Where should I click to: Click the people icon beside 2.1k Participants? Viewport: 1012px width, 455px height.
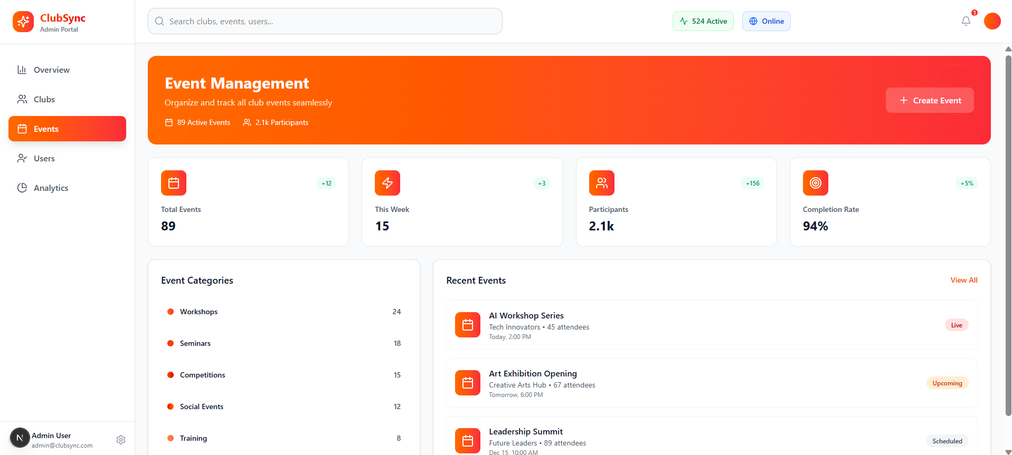[x=247, y=122]
